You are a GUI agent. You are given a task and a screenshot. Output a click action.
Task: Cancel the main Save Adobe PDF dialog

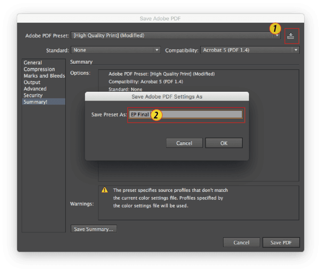coord(242,242)
